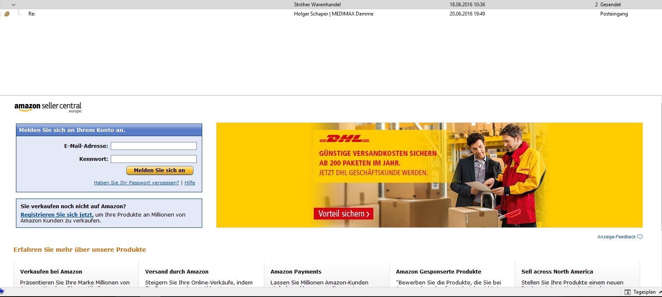The height and width of the screenshot is (297, 662).
Task: Select date 20.06.2016 19:49 in message list
Action: (x=467, y=14)
